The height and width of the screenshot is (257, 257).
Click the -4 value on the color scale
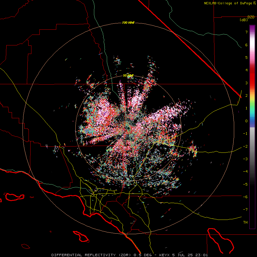(245, 172)
